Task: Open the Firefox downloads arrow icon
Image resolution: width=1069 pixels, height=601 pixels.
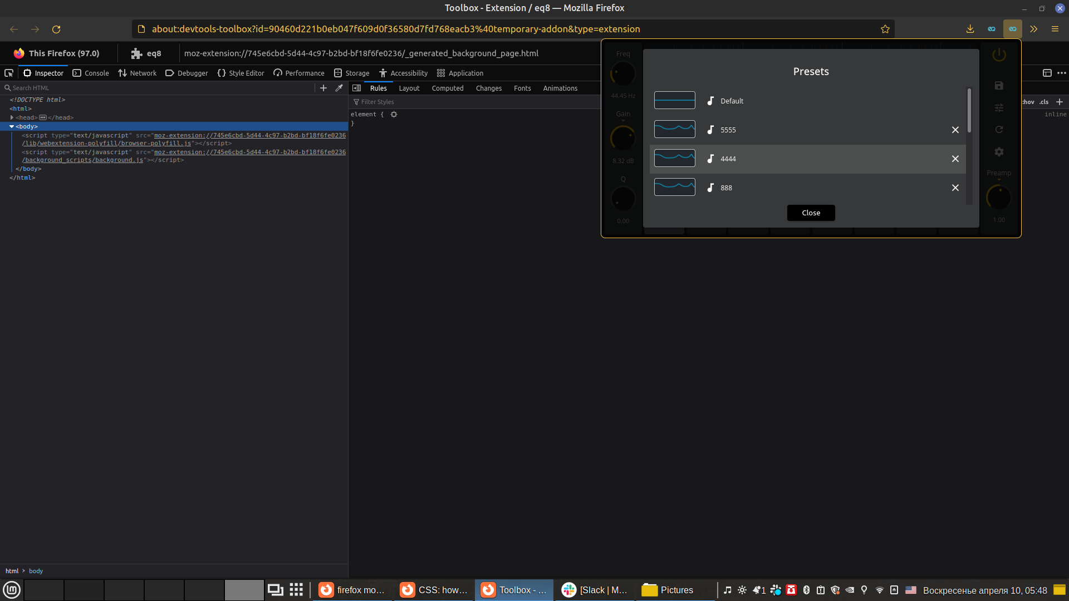Action: click(x=970, y=29)
